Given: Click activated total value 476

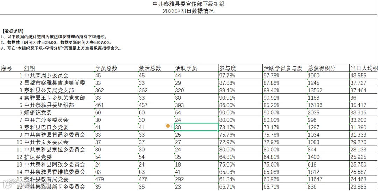Looking at the screenshot, I should coord(156,179).
